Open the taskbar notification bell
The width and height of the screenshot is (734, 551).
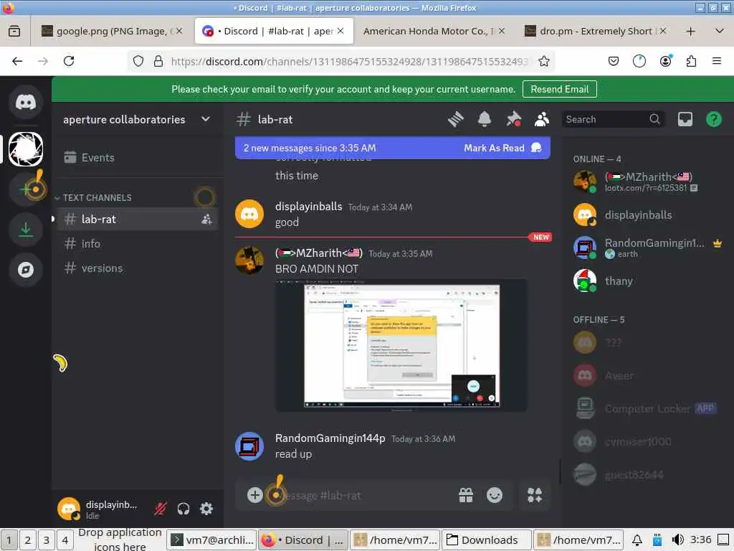637,540
